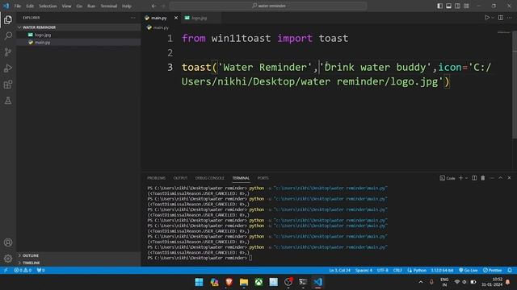
Task: Open the terminal launch profile dropdown arrow
Action: click(467, 178)
